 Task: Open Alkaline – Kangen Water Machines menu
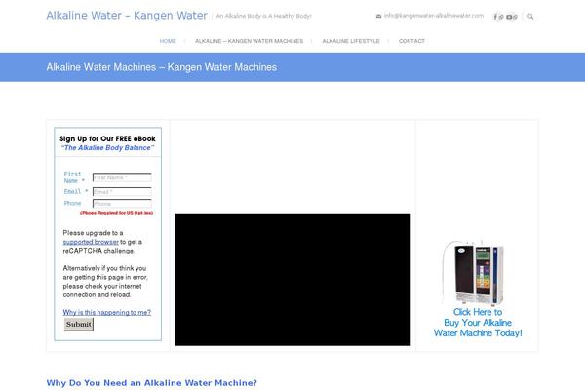(249, 41)
